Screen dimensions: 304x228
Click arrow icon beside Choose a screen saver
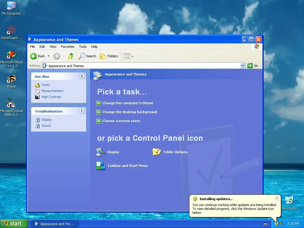99,121
